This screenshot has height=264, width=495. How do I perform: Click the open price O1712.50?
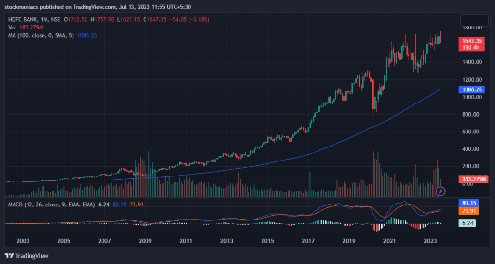tap(75, 19)
